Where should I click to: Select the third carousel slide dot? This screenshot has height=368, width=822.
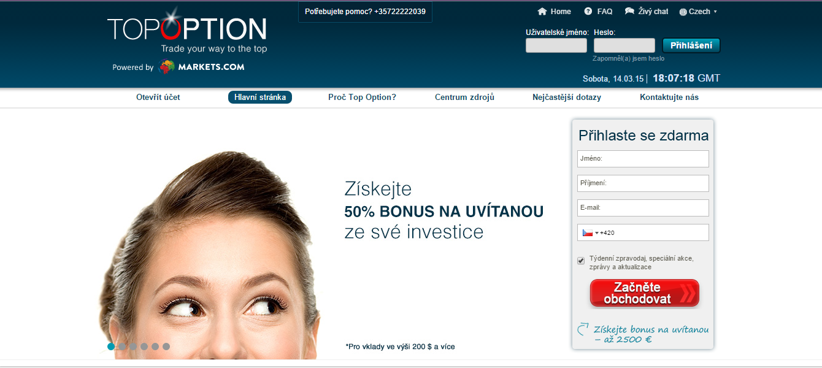(133, 347)
